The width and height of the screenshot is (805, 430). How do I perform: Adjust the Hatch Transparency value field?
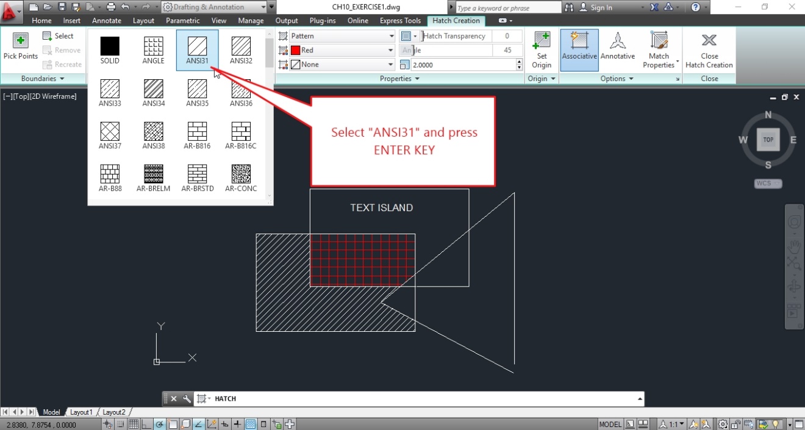coord(506,35)
